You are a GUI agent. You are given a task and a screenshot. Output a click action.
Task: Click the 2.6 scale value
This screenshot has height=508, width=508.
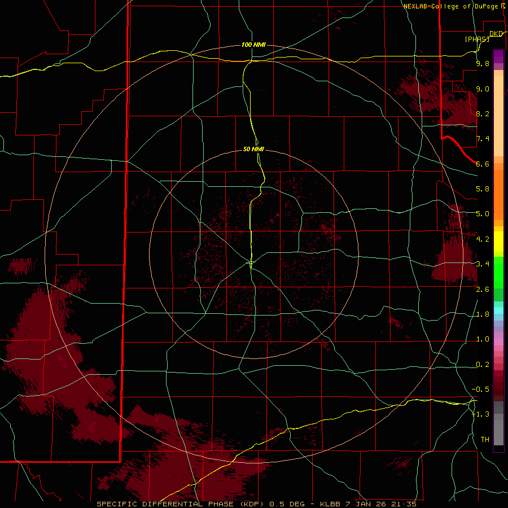pyautogui.click(x=483, y=290)
